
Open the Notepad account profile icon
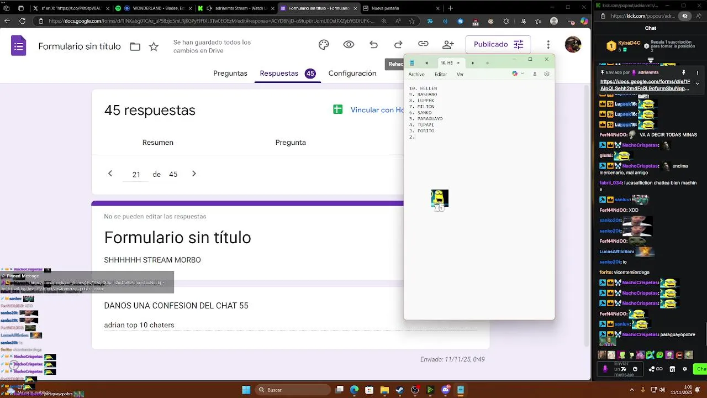coord(535,74)
